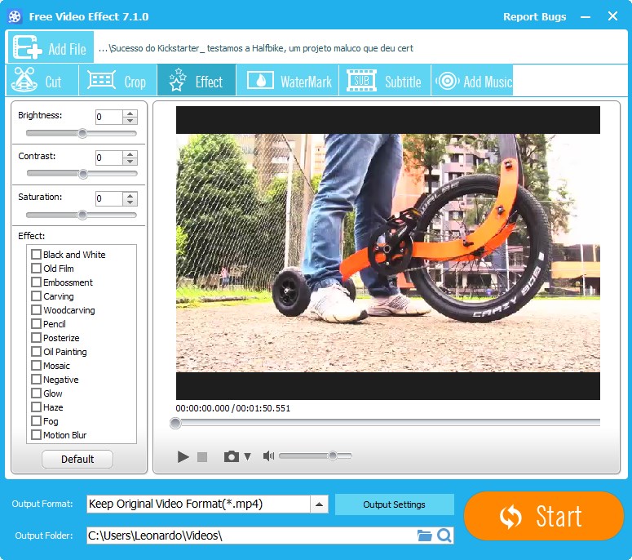Check the Negative effect
632x560 pixels.
click(x=36, y=380)
